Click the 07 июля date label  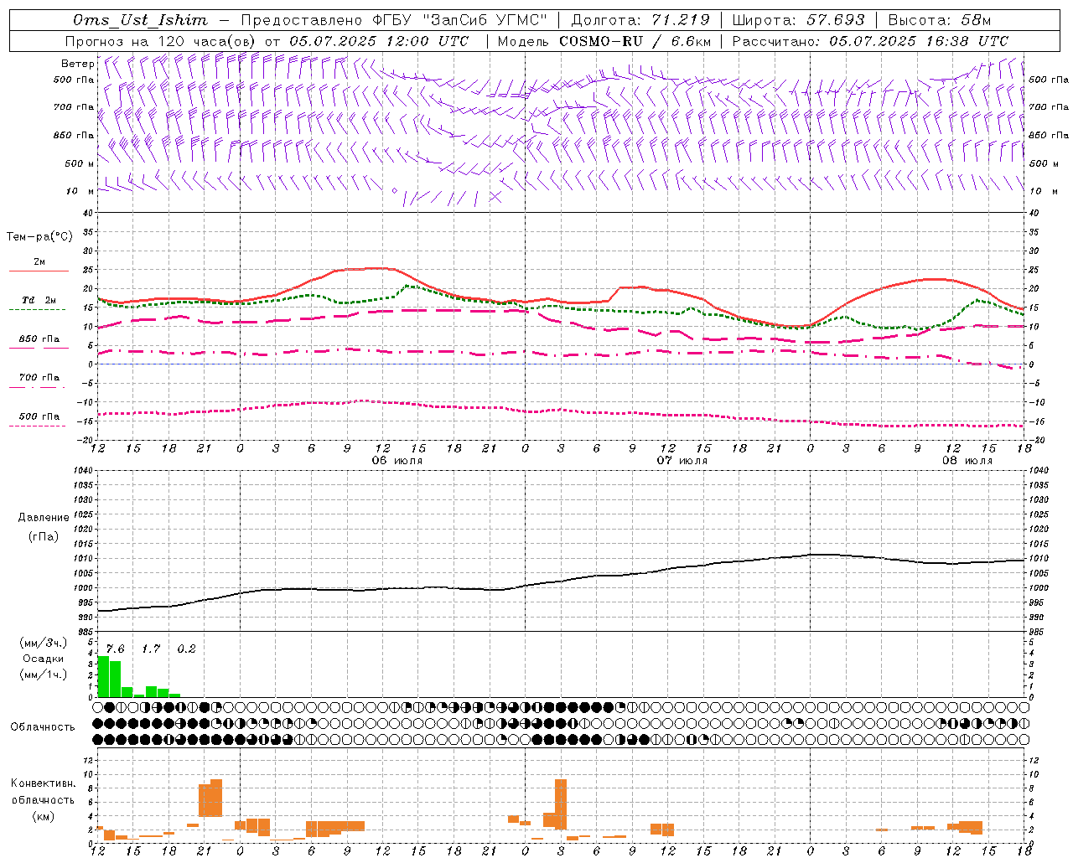tap(682, 461)
